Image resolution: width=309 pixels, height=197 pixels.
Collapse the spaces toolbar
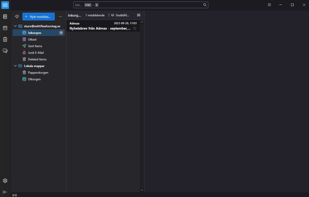click(x=5, y=192)
